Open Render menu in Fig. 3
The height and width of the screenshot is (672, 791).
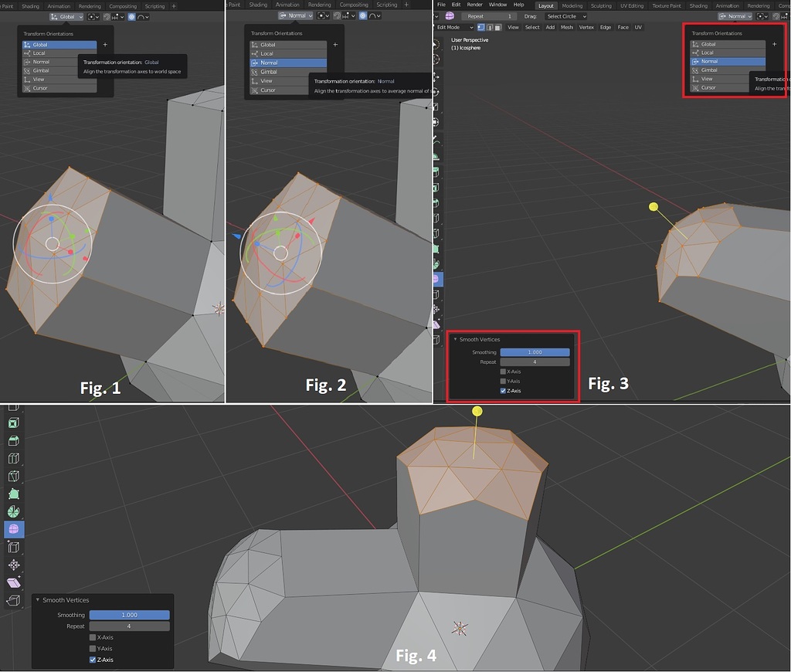pos(475,5)
